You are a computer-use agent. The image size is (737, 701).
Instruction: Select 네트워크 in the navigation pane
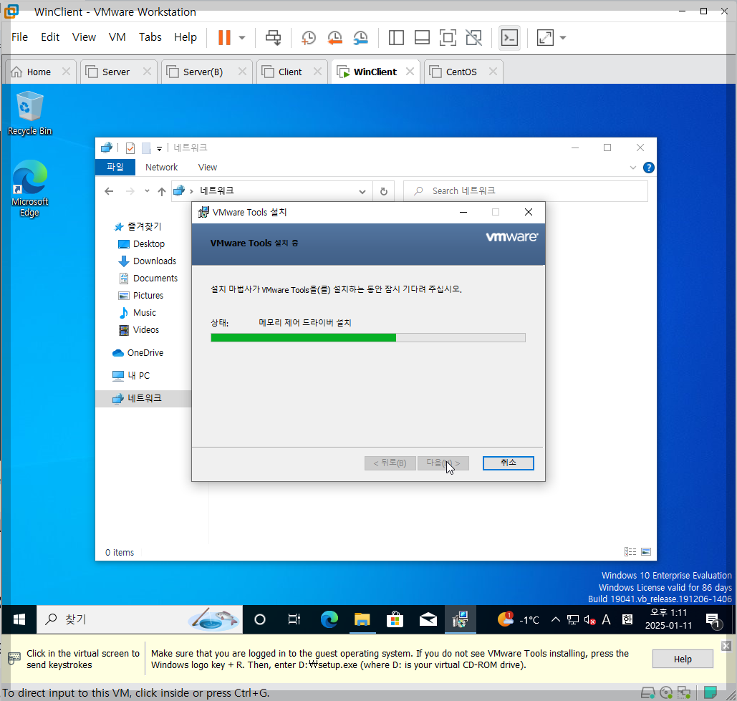coord(143,398)
